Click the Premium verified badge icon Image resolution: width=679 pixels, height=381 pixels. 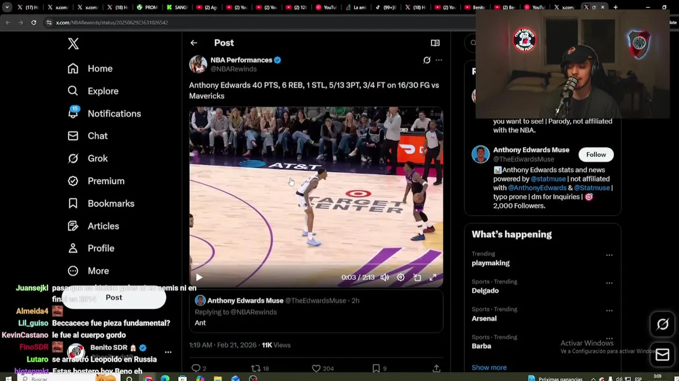pyautogui.click(x=73, y=181)
